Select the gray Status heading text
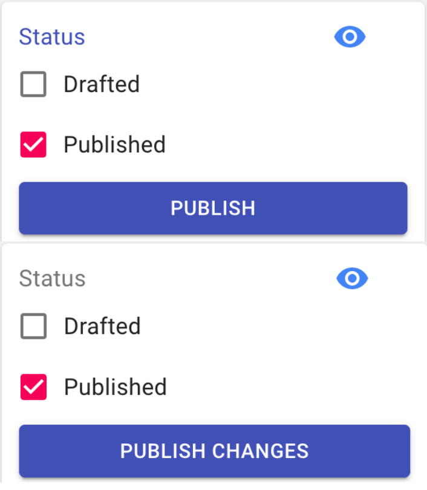 [52, 279]
